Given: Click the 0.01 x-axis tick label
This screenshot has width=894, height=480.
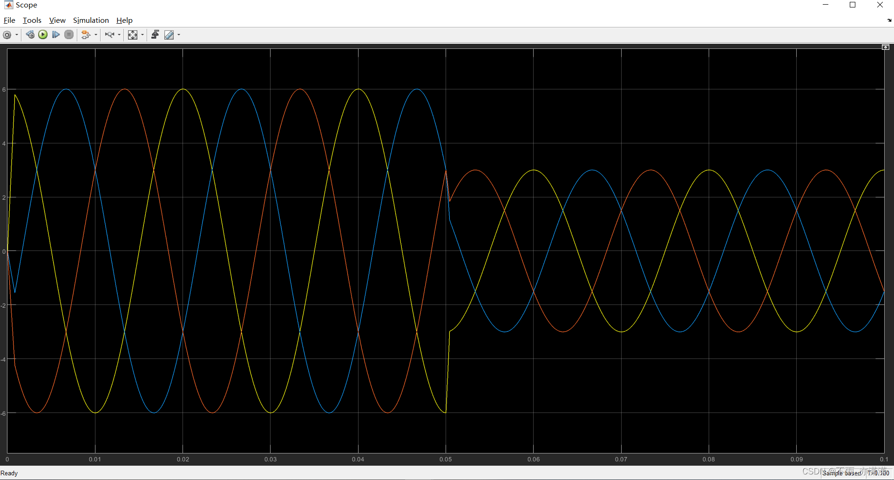Looking at the screenshot, I should coord(95,460).
